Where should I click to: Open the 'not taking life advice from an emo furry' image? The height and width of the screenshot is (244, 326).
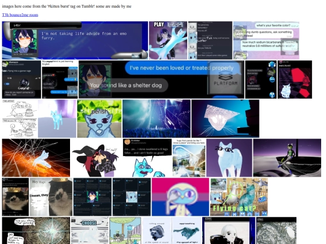coord(75,40)
